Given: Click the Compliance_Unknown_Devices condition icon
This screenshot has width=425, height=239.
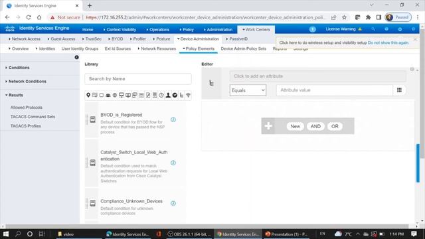Looking at the screenshot, I should [x=92, y=203].
